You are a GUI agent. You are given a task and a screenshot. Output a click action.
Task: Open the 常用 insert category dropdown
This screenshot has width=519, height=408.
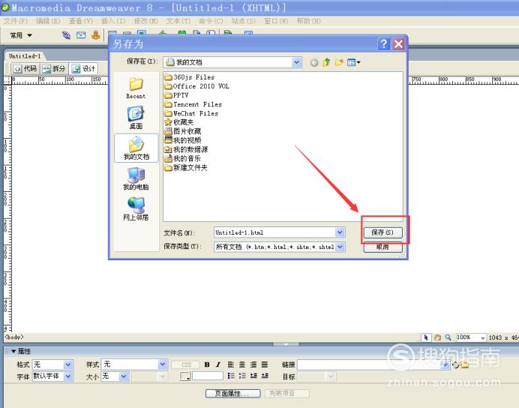[20, 35]
